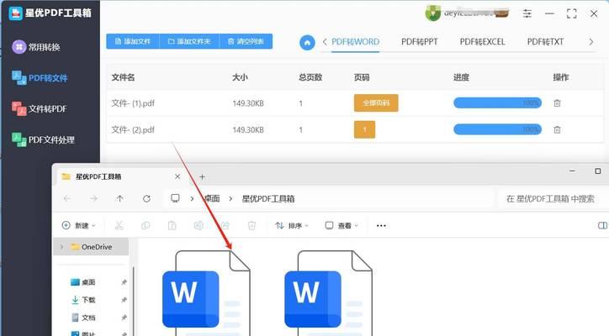The image size is (609, 336).
Task: Click progress bar of 文件- (2).pdf
Action: (497, 129)
